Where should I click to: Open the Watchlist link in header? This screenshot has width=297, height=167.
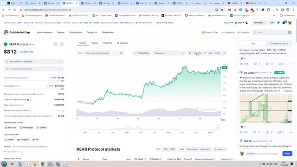pyautogui.click(x=228, y=32)
